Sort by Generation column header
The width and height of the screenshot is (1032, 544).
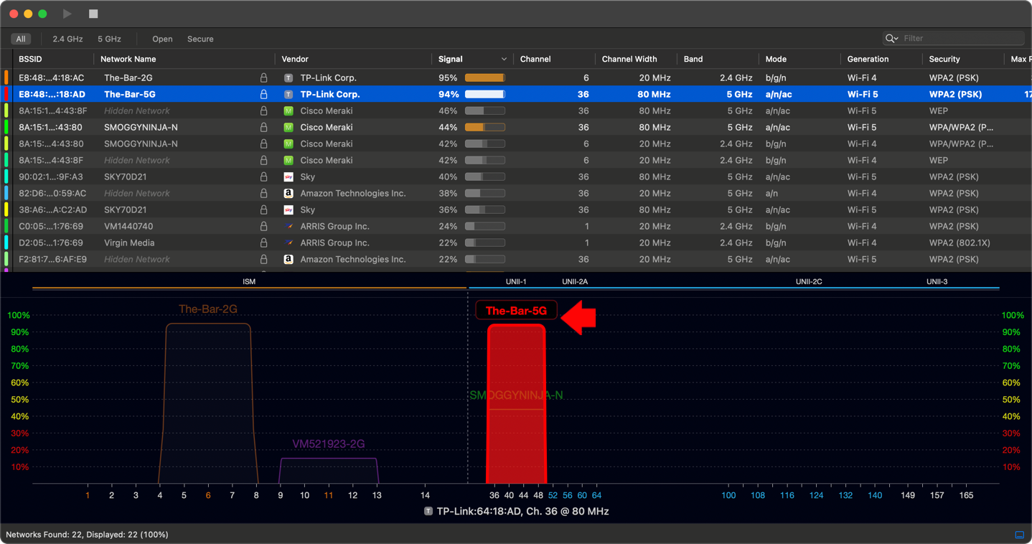tap(868, 59)
